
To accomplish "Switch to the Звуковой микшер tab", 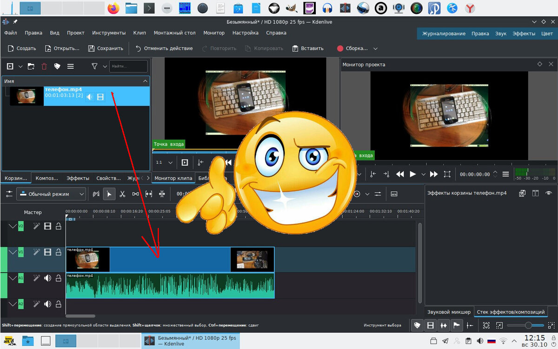I will [x=449, y=312].
